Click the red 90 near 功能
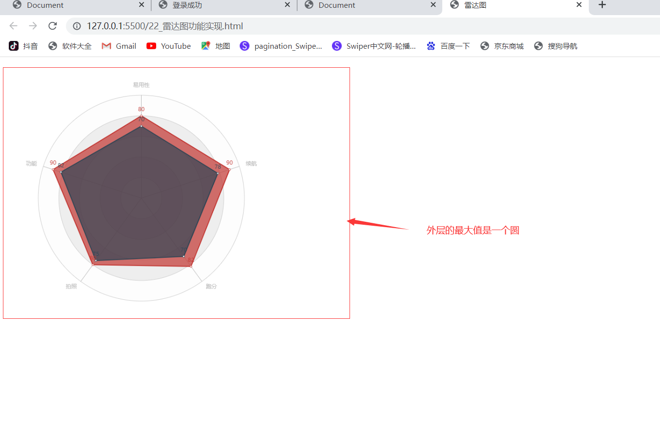The image size is (660, 428). (x=53, y=163)
